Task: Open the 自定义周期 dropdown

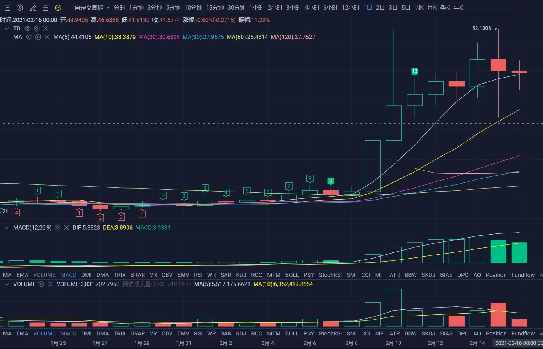Action: pos(92,8)
